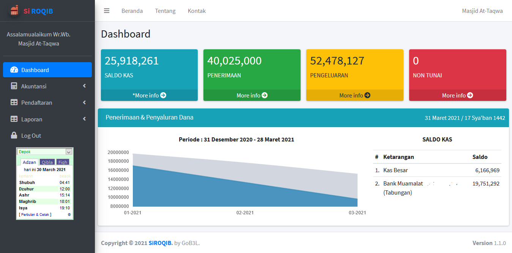Open the Depok city dropdown
Image resolution: width=512 pixels, height=253 pixels.
[x=69, y=152]
